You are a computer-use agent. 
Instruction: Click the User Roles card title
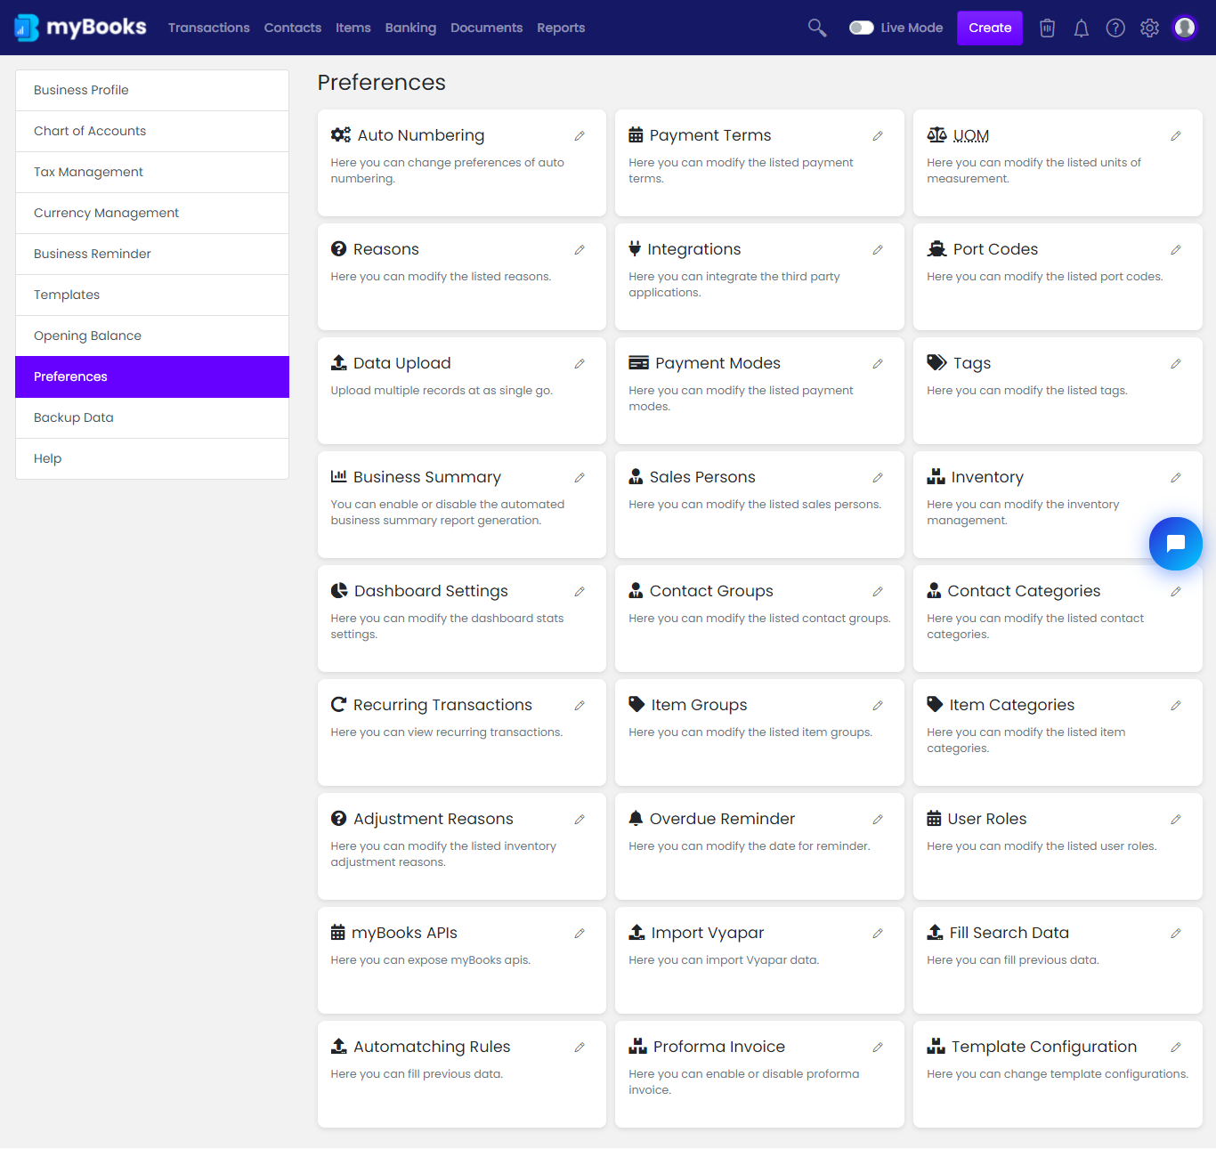987,819
